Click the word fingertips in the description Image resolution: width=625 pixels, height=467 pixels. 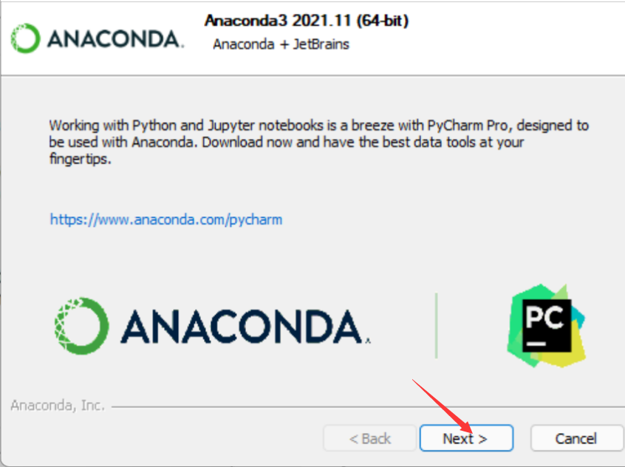pos(80,159)
